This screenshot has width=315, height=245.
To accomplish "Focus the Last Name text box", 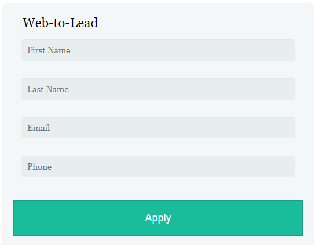I will coord(158,89).
